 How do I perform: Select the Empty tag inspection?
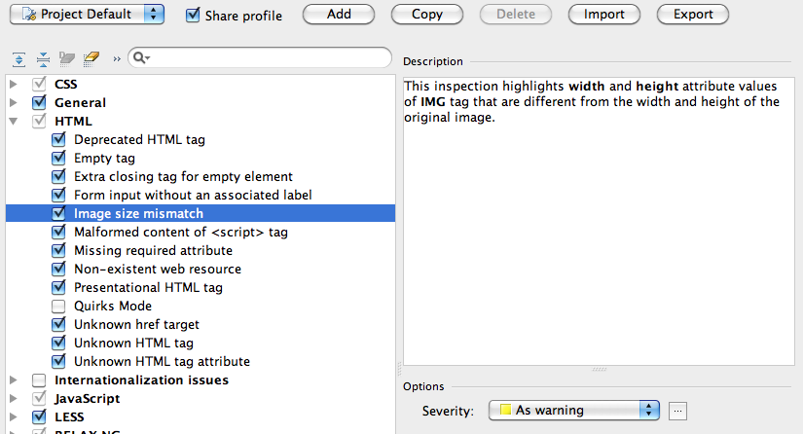(104, 158)
